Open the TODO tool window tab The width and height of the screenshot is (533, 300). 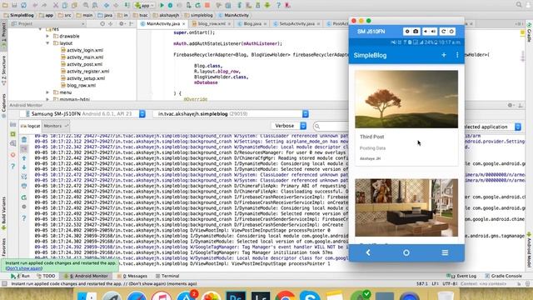[46, 276]
